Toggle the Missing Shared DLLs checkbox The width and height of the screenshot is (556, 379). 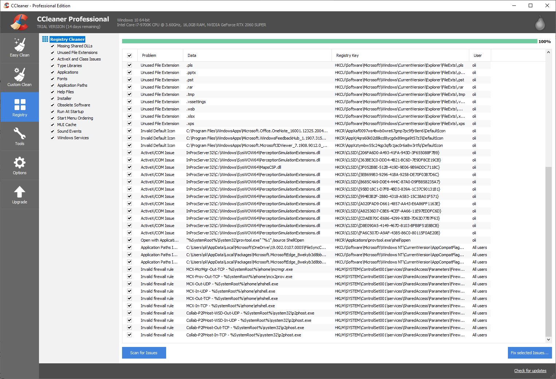click(52, 46)
